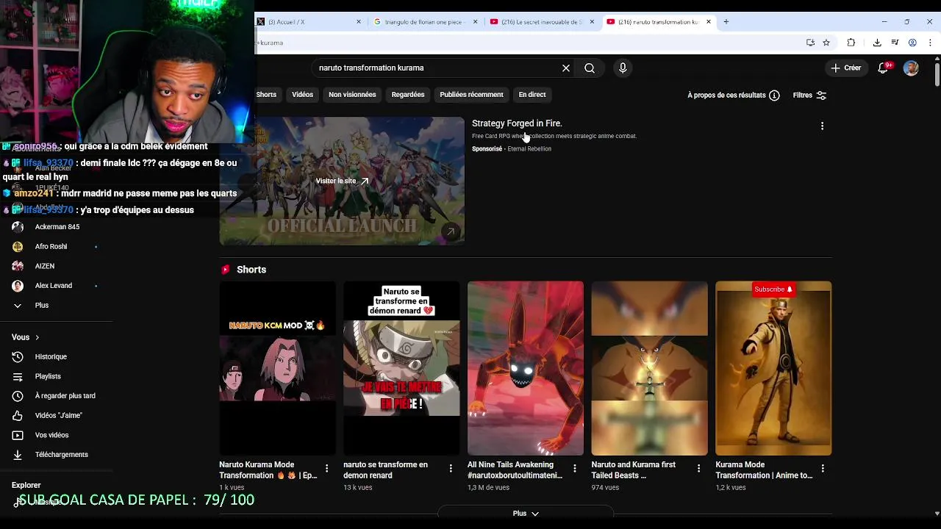Open À propos de ces résultats info
Screen dimensions: 941x529
tap(733, 95)
